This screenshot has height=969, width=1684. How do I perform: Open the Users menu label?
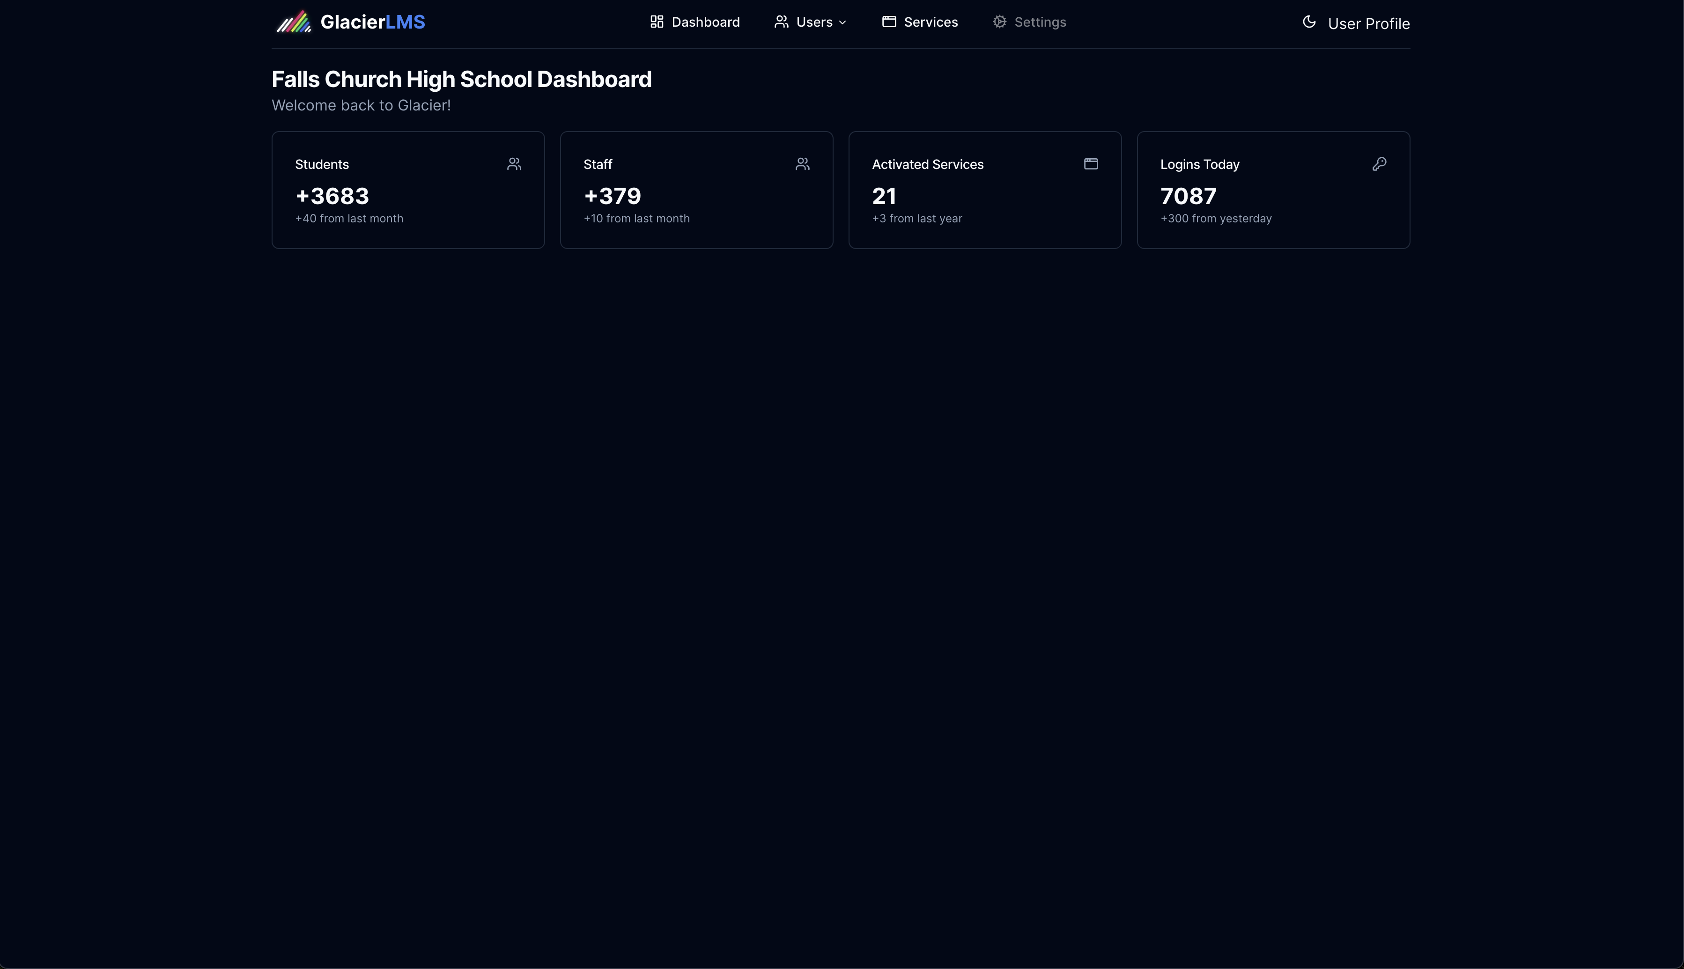[814, 22]
